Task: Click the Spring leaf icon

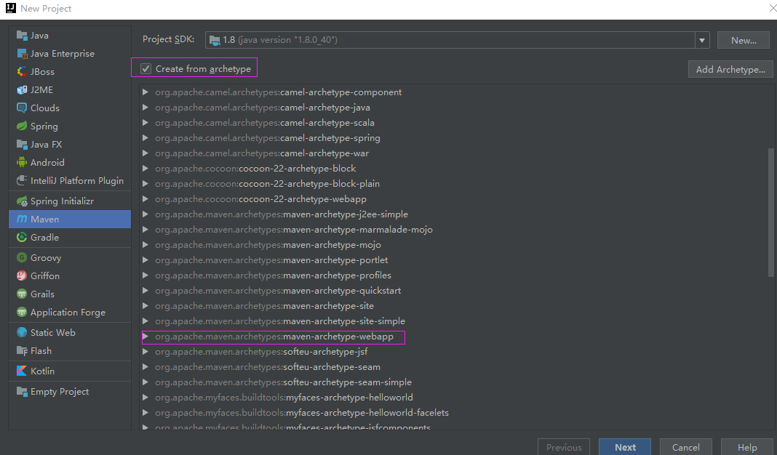Action: pyautogui.click(x=22, y=126)
